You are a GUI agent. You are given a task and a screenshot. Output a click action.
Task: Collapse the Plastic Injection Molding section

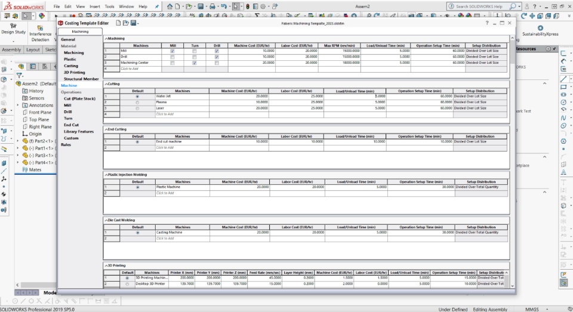106,175
